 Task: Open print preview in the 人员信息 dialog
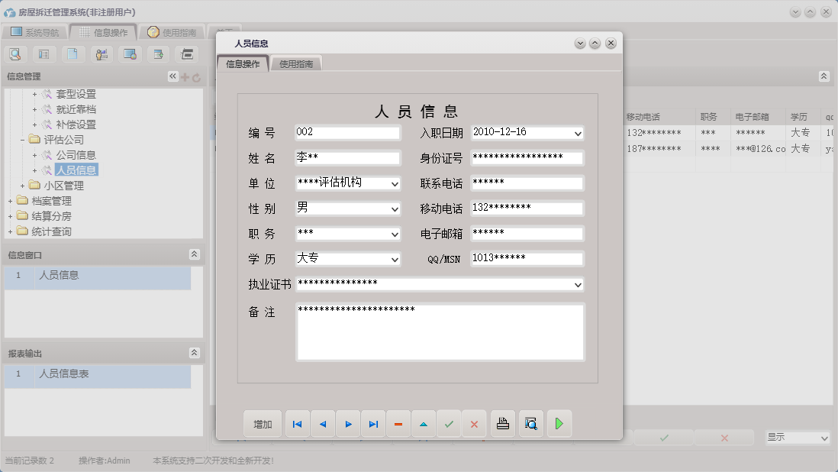click(531, 423)
